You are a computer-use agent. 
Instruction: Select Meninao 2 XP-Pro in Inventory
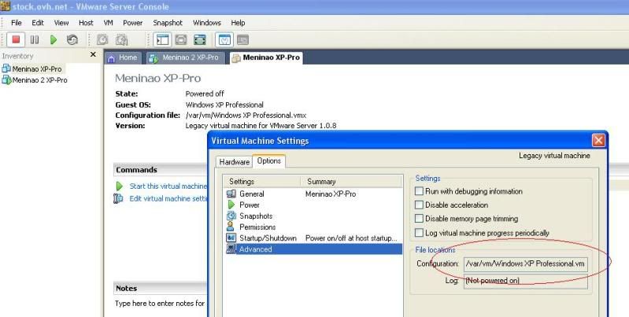point(39,80)
